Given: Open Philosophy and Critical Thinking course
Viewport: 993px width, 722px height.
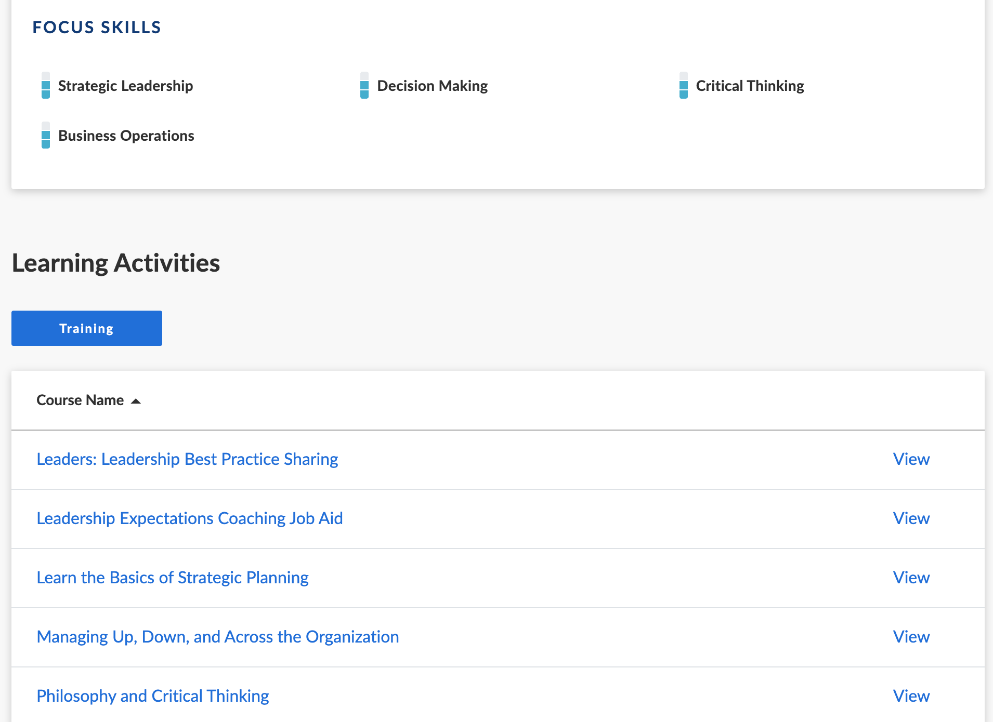Looking at the screenshot, I should pos(153,696).
